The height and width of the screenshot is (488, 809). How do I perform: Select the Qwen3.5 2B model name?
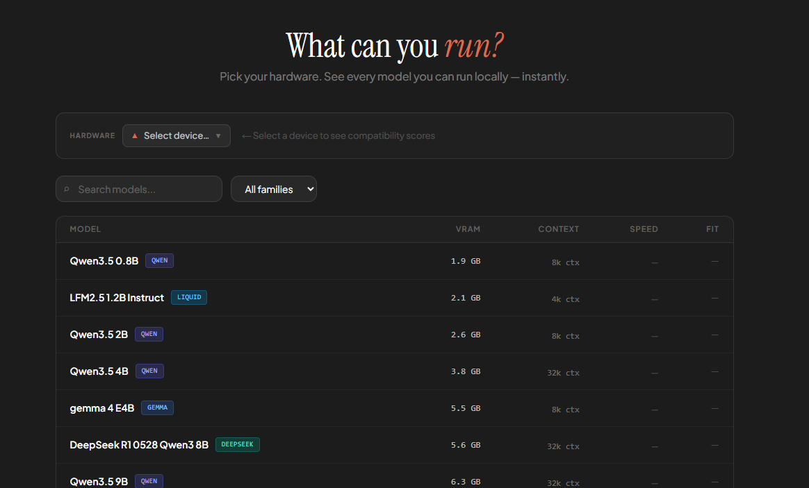point(99,335)
